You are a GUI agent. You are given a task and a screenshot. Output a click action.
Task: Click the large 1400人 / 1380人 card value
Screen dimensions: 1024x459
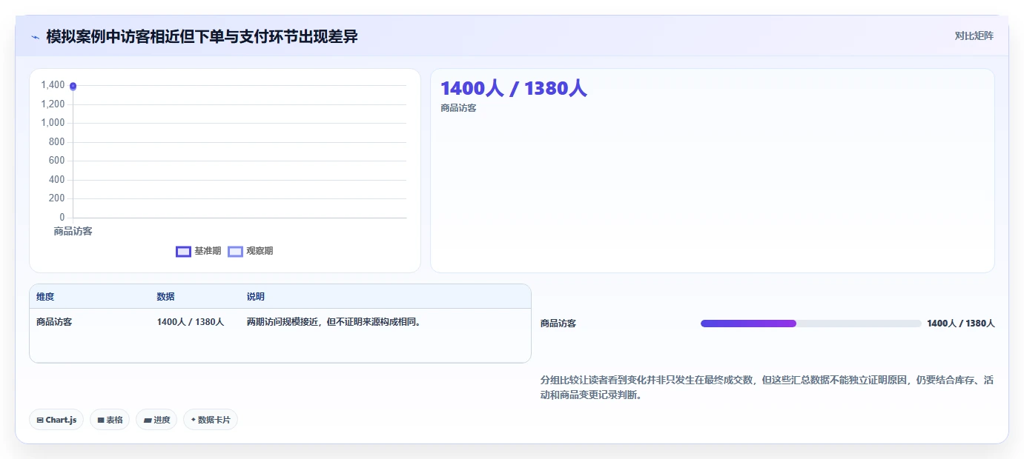pos(514,88)
